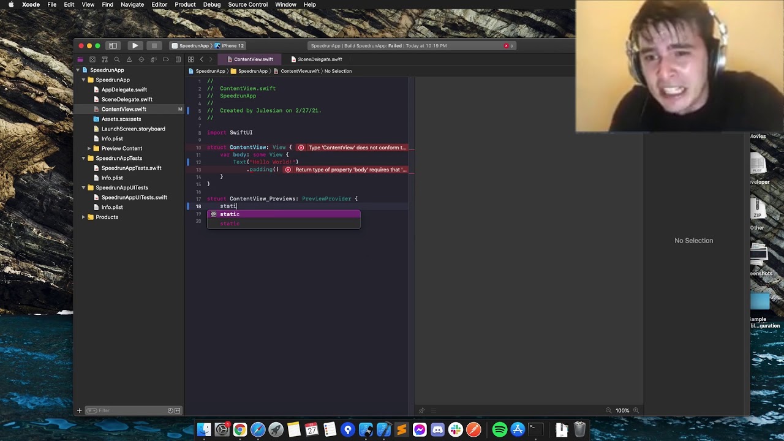784x441 pixels.
Task: Click SpeedrunApp project in jump bar
Action: 206,71
